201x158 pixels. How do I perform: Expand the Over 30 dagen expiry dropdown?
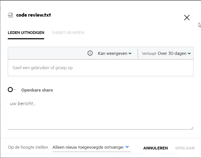(172, 53)
